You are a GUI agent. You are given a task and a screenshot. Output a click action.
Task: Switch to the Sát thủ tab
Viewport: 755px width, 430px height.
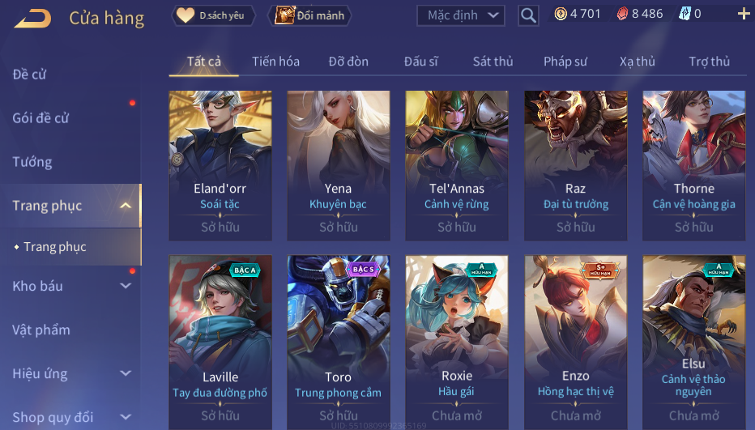pos(493,62)
